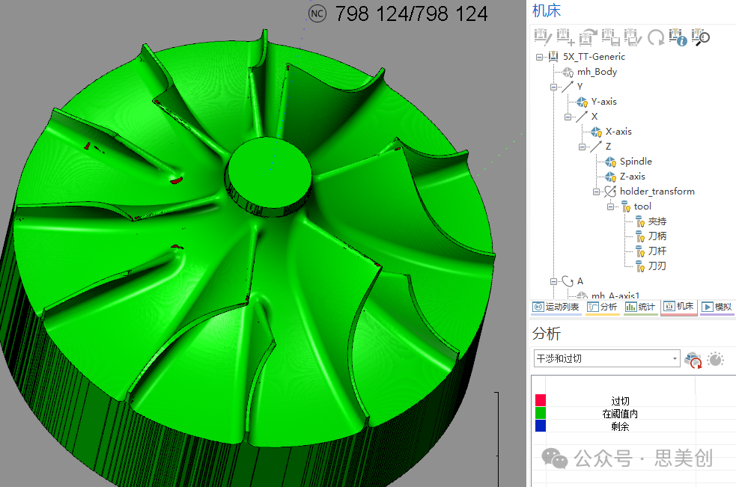736x487 pixels.
Task: Click the 5X_TT-Generic machine icon
Action: (553, 57)
